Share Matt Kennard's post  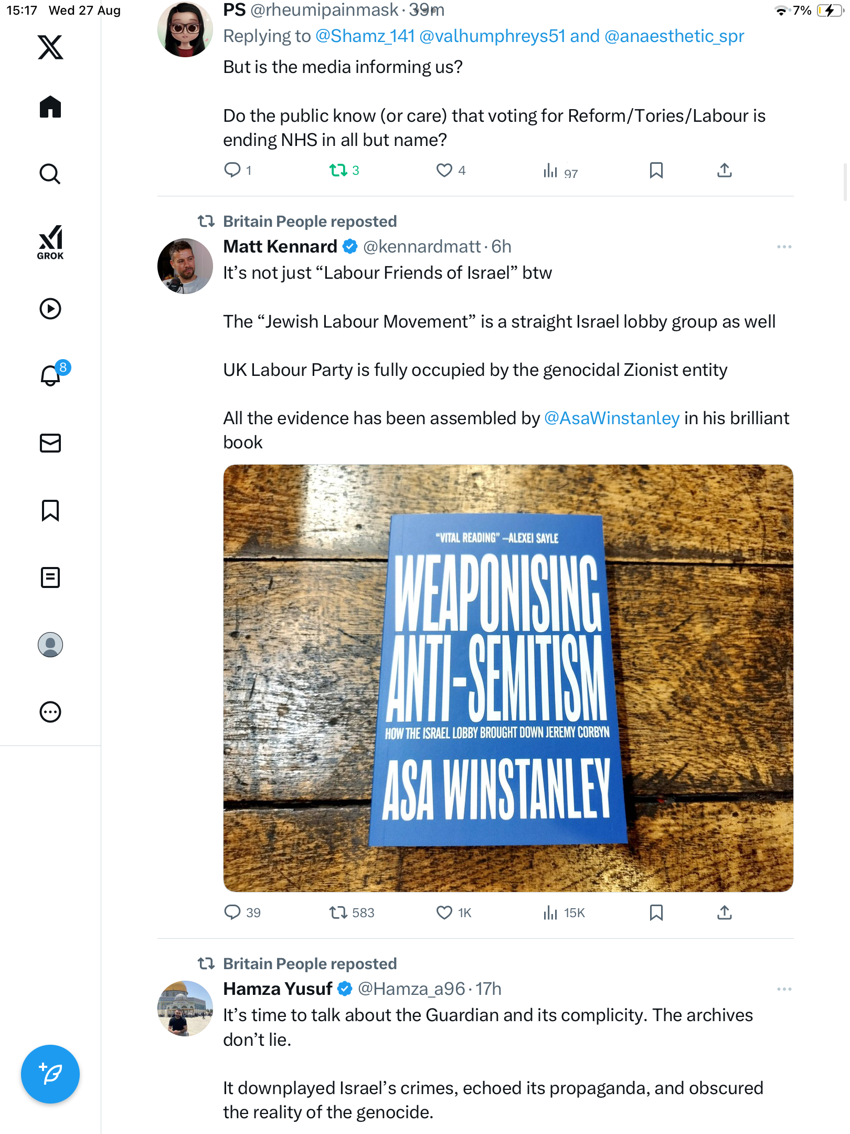click(724, 912)
